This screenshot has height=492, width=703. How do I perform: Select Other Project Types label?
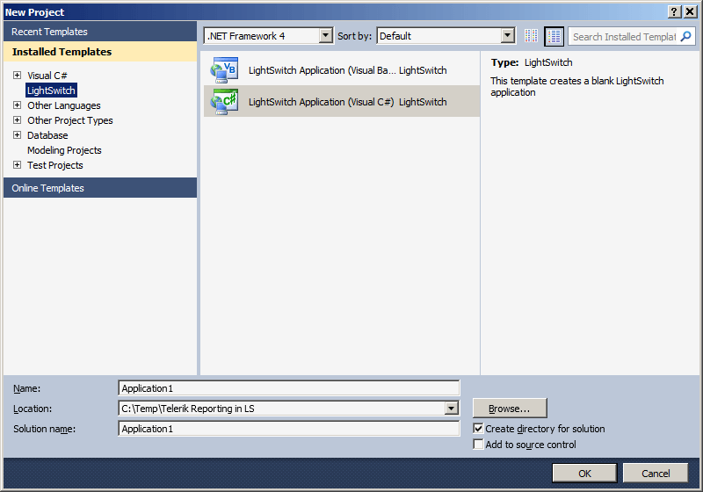(x=70, y=120)
